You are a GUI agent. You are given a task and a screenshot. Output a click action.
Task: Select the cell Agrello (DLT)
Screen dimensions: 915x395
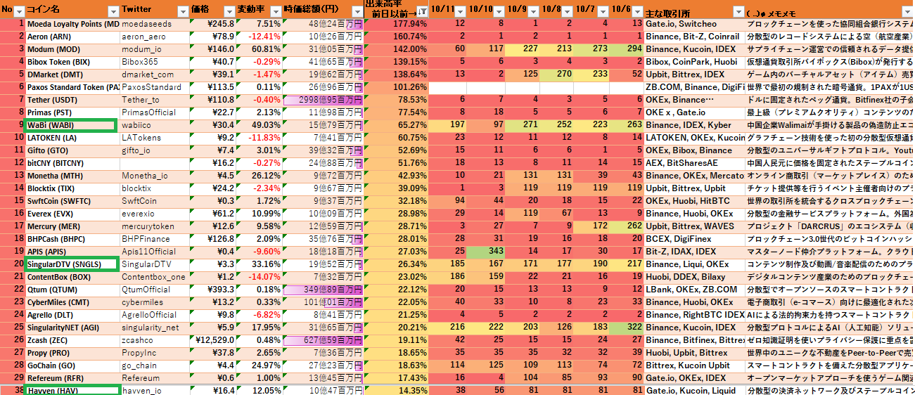pos(72,315)
